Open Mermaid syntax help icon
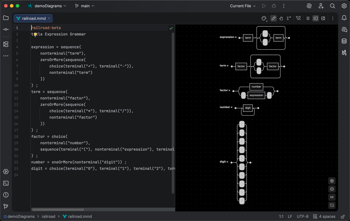 (x=298, y=18)
